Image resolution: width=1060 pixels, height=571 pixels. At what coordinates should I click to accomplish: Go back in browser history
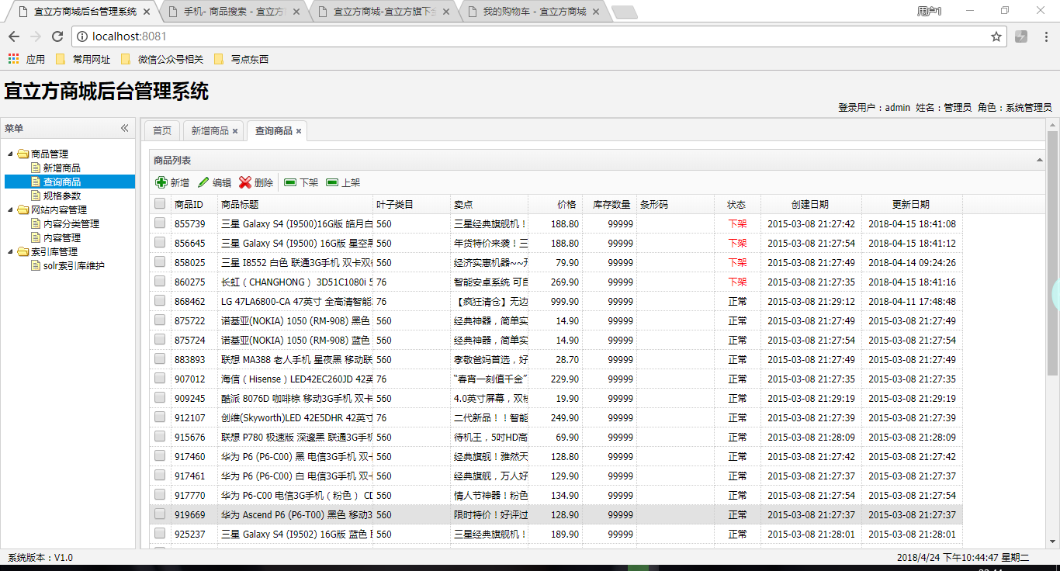[14, 36]
